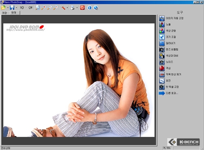Save the image with the floppy disk icon
Viewport: 204px width, 150px height.
[x=12, y=8]
